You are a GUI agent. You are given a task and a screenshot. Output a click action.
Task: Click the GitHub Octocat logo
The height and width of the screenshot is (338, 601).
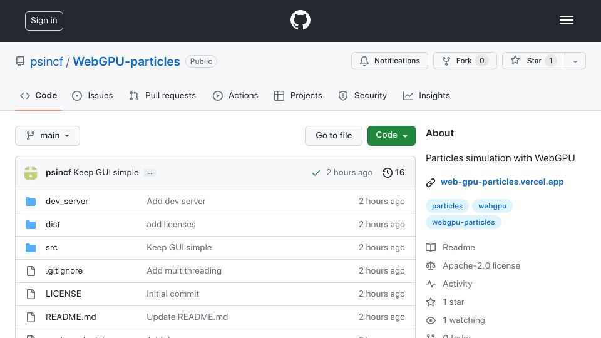(x=300, y=20)
